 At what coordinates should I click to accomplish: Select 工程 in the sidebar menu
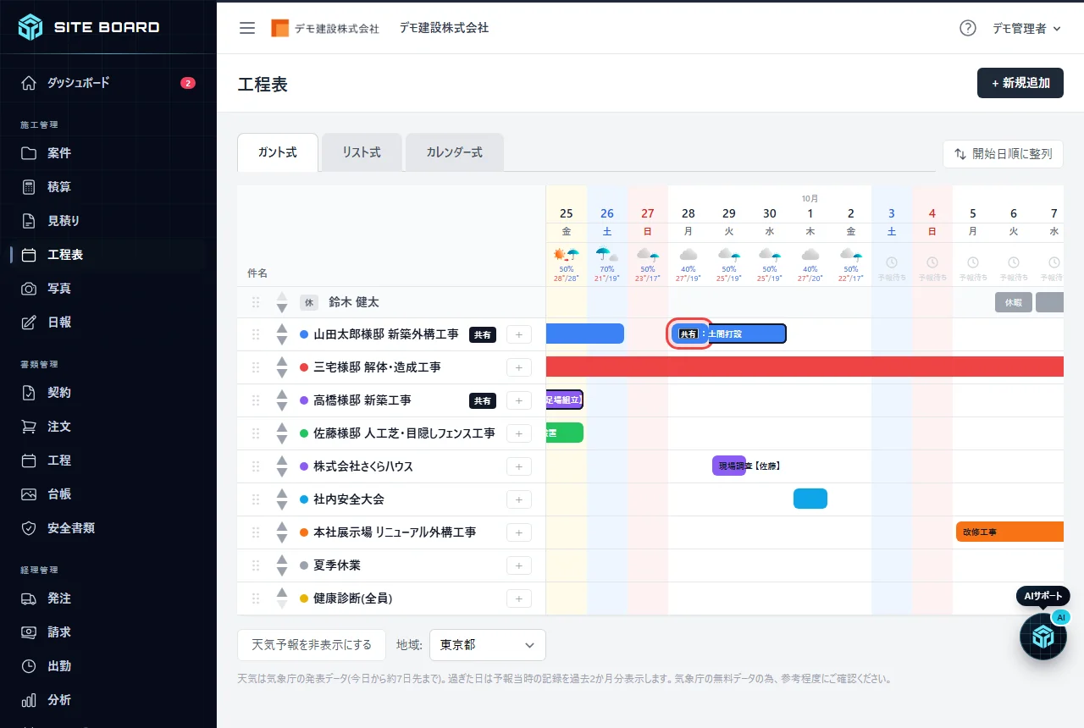pyautogui.click(x=108, y=461)
